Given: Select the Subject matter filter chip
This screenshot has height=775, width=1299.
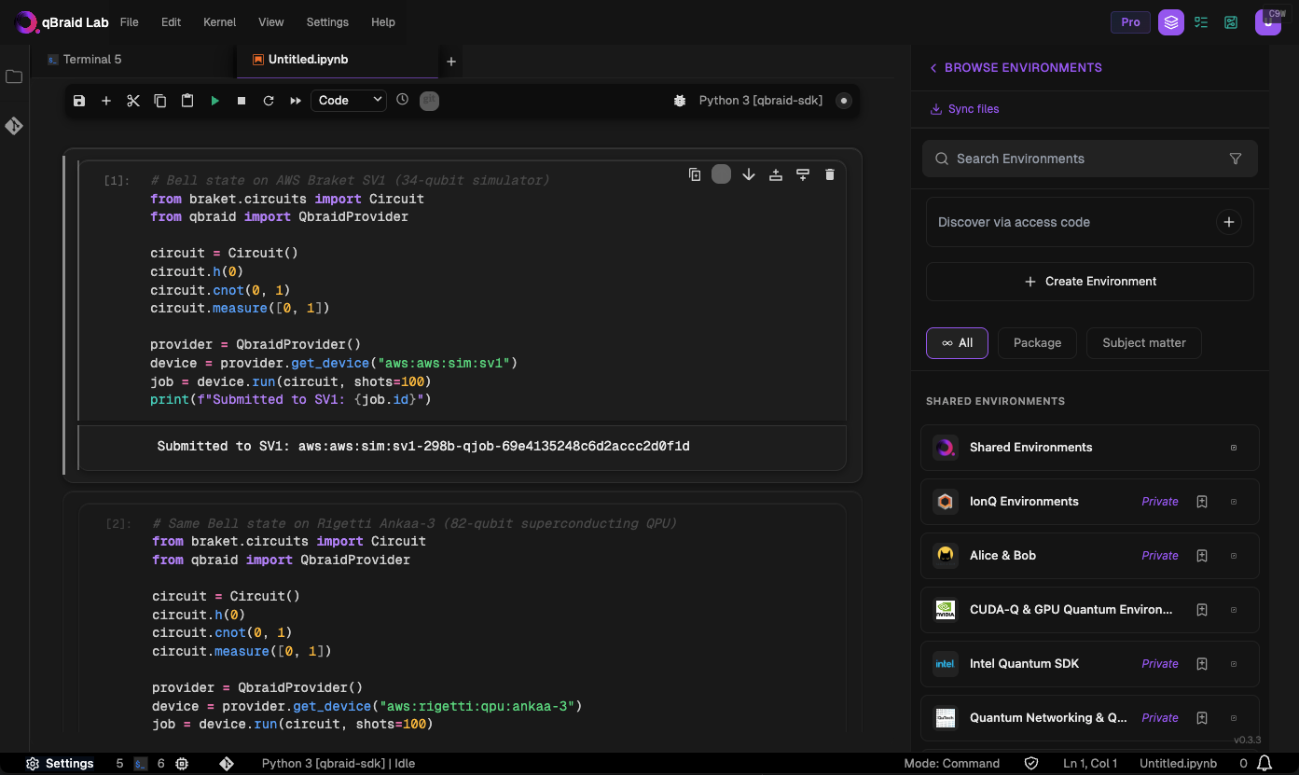Looking at the screenshot, I should [1144, 342].
